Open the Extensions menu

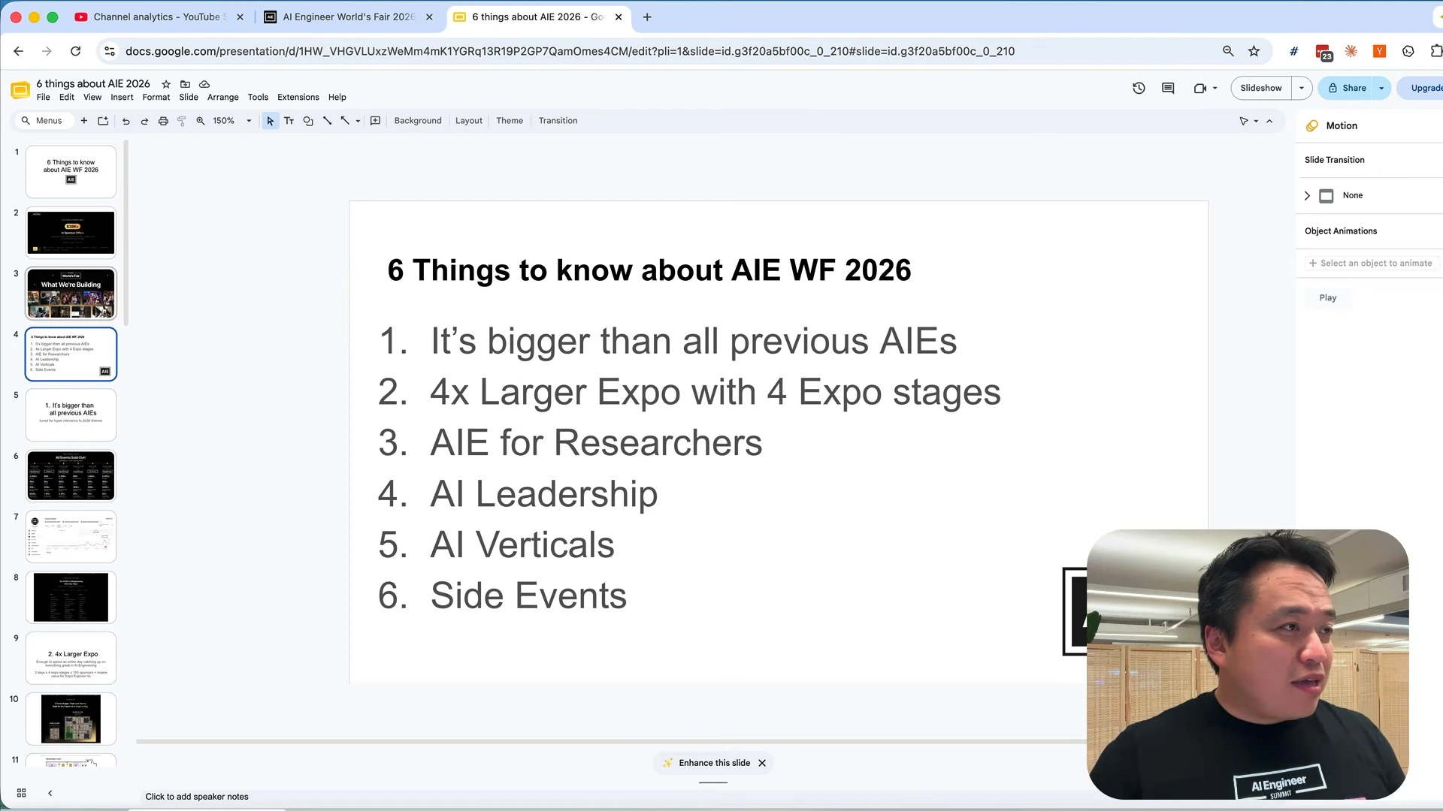298,98
